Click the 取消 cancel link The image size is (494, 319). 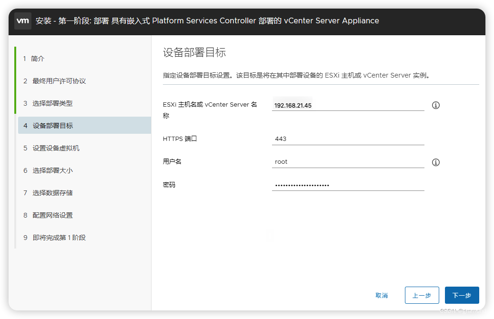382,295
